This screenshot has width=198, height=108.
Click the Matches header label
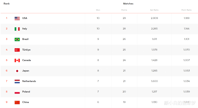pyautogui.click(x=128, y=4)
